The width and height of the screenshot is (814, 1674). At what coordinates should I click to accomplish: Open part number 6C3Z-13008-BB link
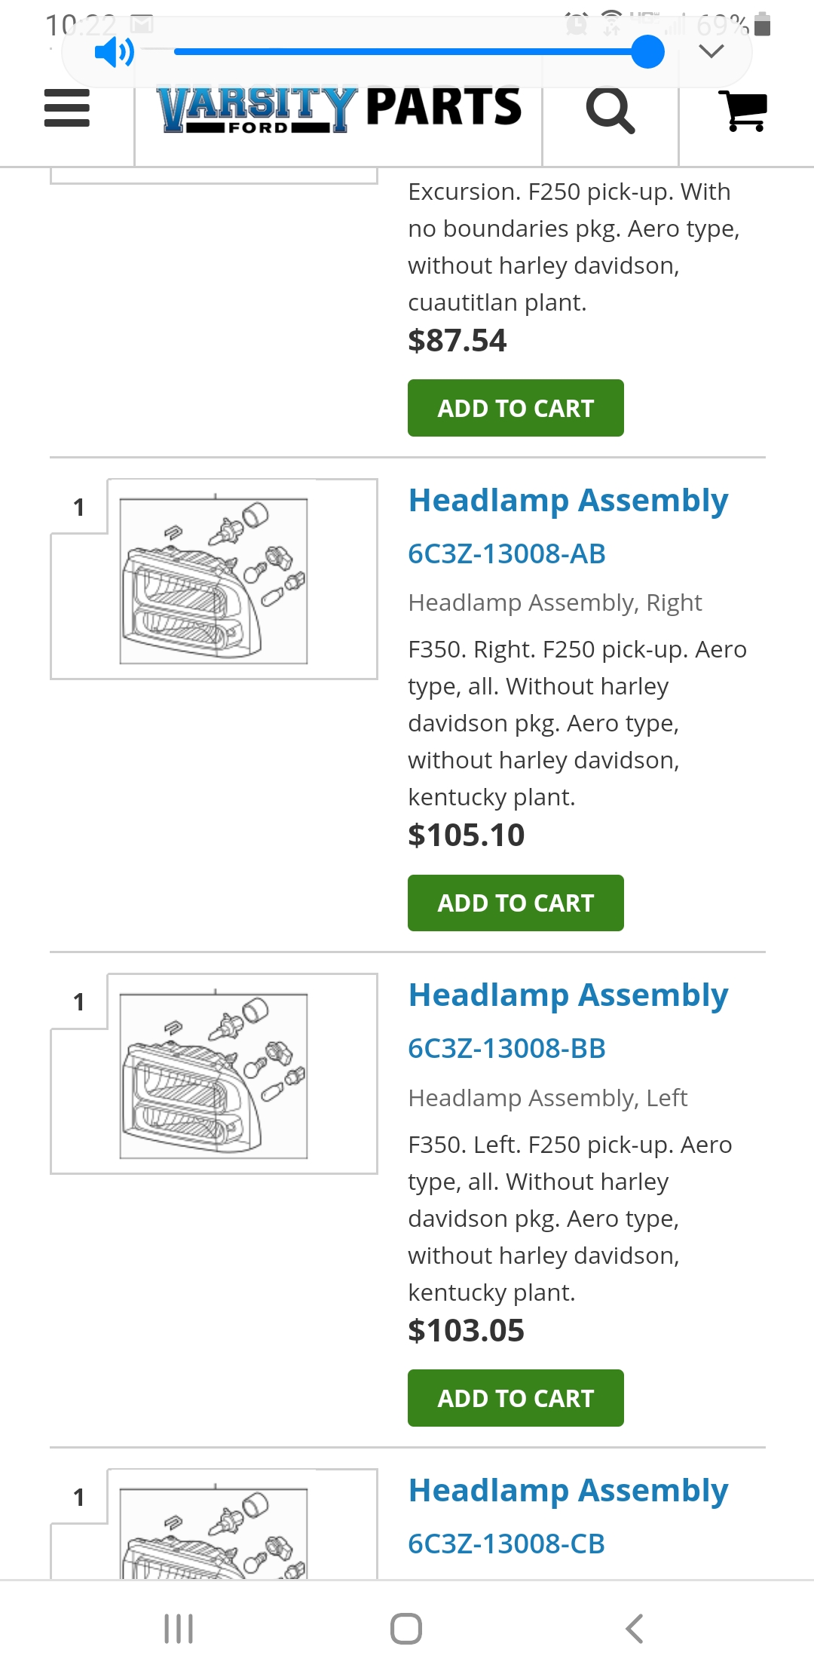click(506, 1048)
